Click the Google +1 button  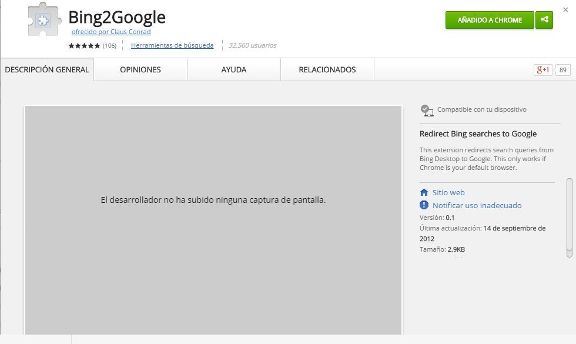coord(542,70)
